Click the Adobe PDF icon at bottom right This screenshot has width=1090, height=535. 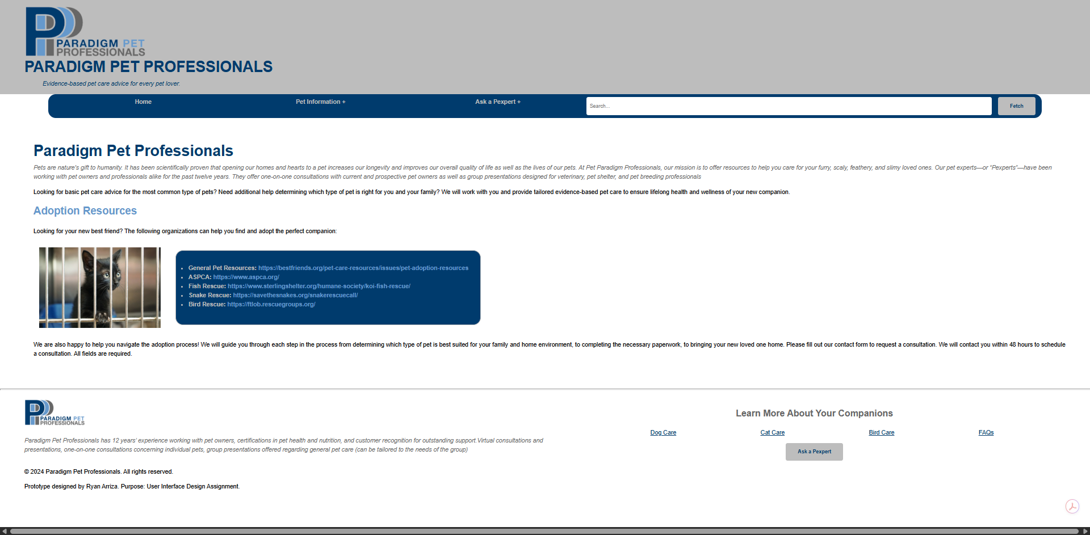(1072, 506)
